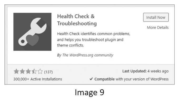This screenshot has height=108, width=182.
Task: Click the Compatible with your version text
Action: pos(132,79)
